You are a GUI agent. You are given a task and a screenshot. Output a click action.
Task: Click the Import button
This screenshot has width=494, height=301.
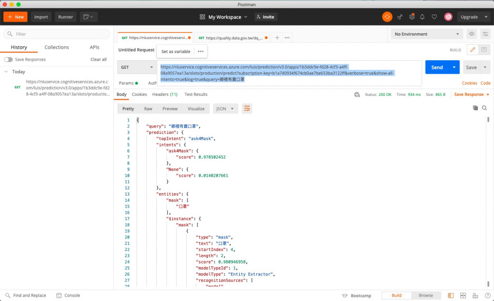click(41, 17)
